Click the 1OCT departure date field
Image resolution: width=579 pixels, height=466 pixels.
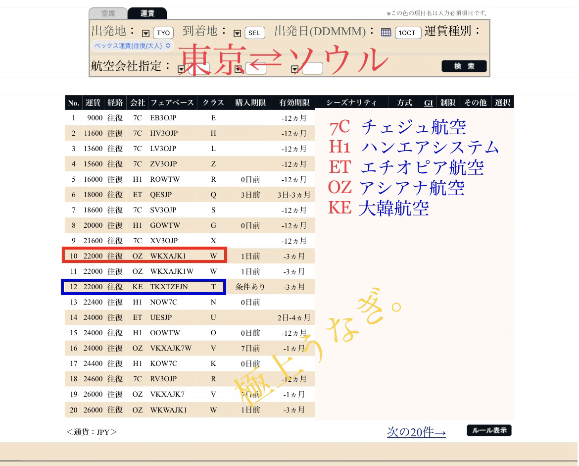[408, 33]
